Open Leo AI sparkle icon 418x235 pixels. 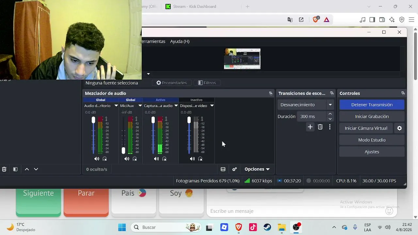pyautogui.click(x=392, y=20)
